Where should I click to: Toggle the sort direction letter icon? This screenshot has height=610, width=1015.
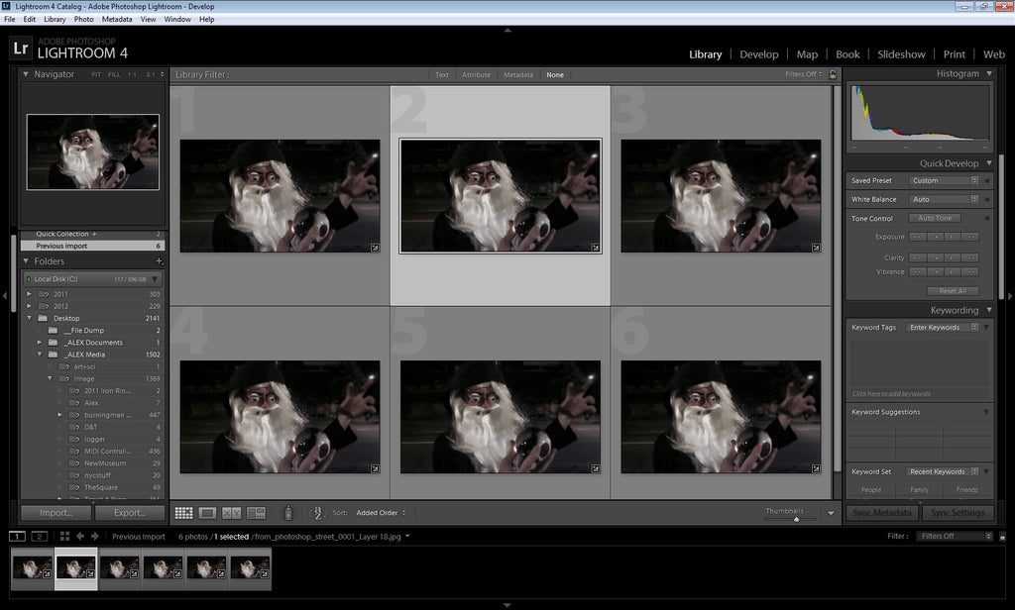(x=317, y=512)
